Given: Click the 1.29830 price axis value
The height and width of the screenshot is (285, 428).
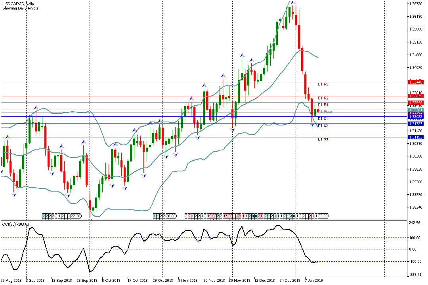Looking at the screenshot, I should coord(416,169).
